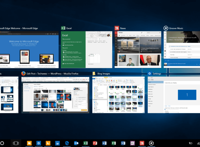The height and width of the screenshot is (147, 200).
Task: Launch Photos app from taskbar
Action: [57, 143]
